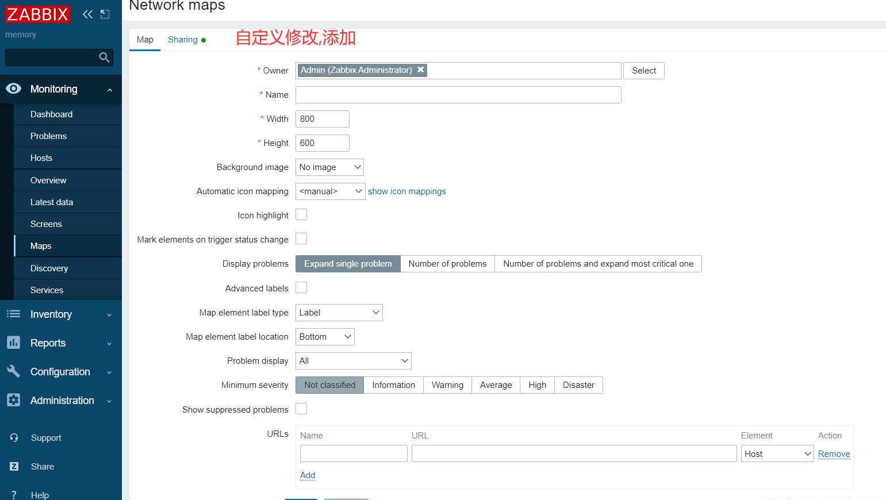Screen dimensions: 886x500
Task: Set minimum severity to Average
Action: (x=496, y=385)
